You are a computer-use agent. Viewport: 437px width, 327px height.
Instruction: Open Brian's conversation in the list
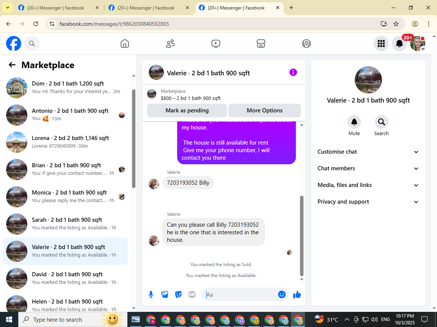tap(66, 169)
